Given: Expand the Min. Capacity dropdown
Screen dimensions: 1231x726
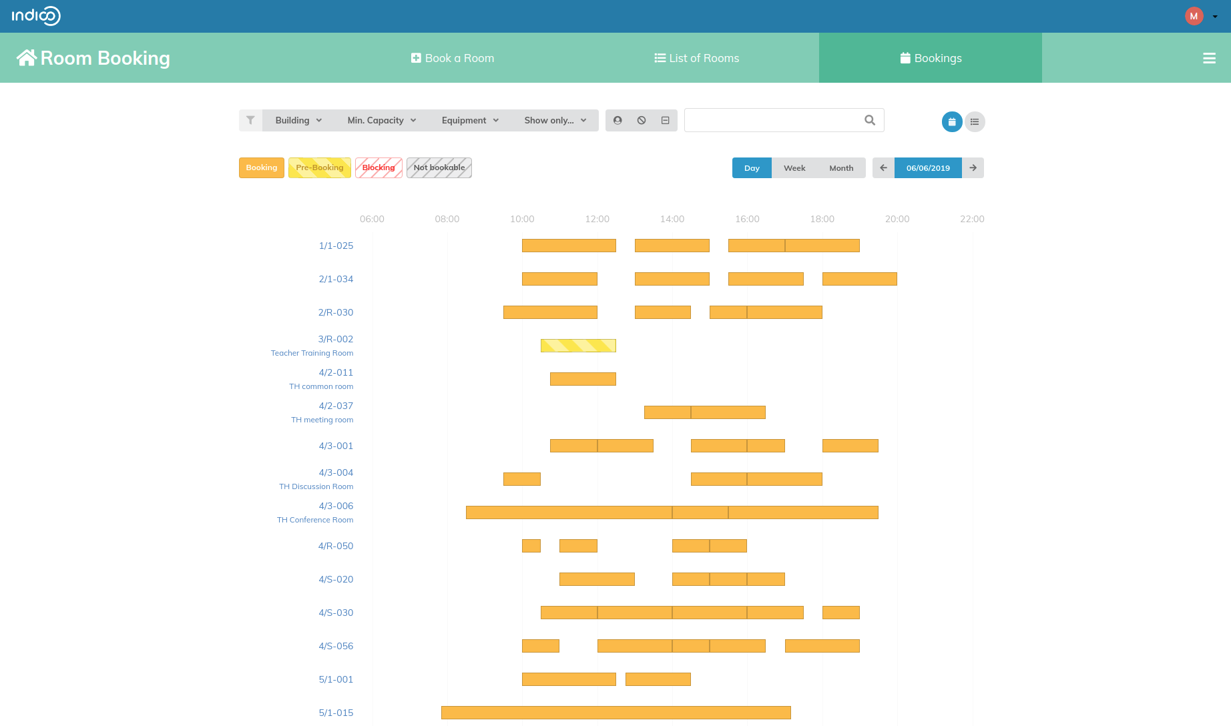Looking at the screenshot, I should 382,120.
